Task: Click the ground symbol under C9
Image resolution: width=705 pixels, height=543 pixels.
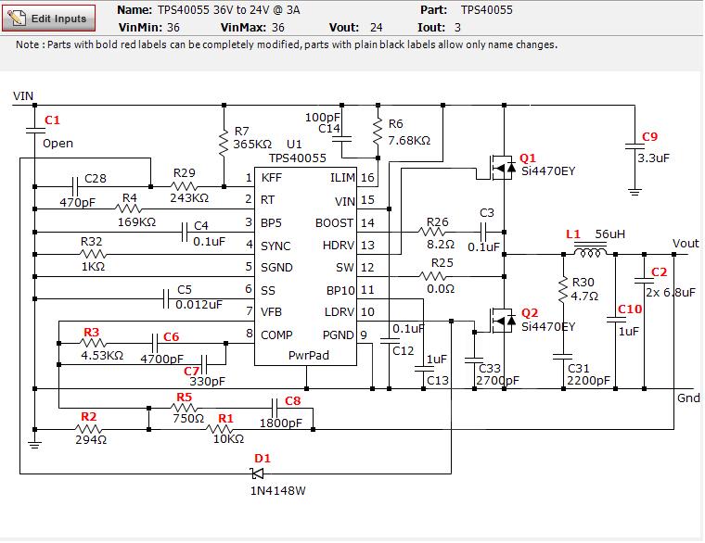Action: click(634, 192)
